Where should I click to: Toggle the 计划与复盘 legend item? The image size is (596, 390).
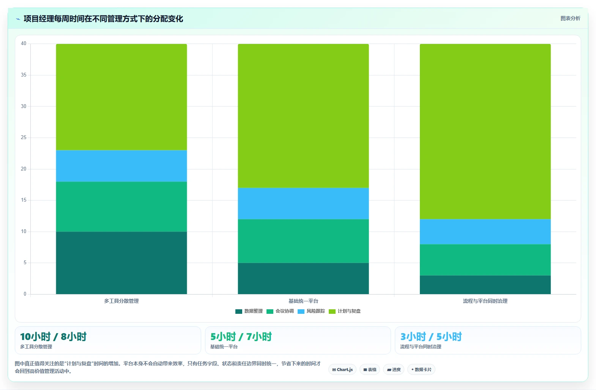point(345,311)
